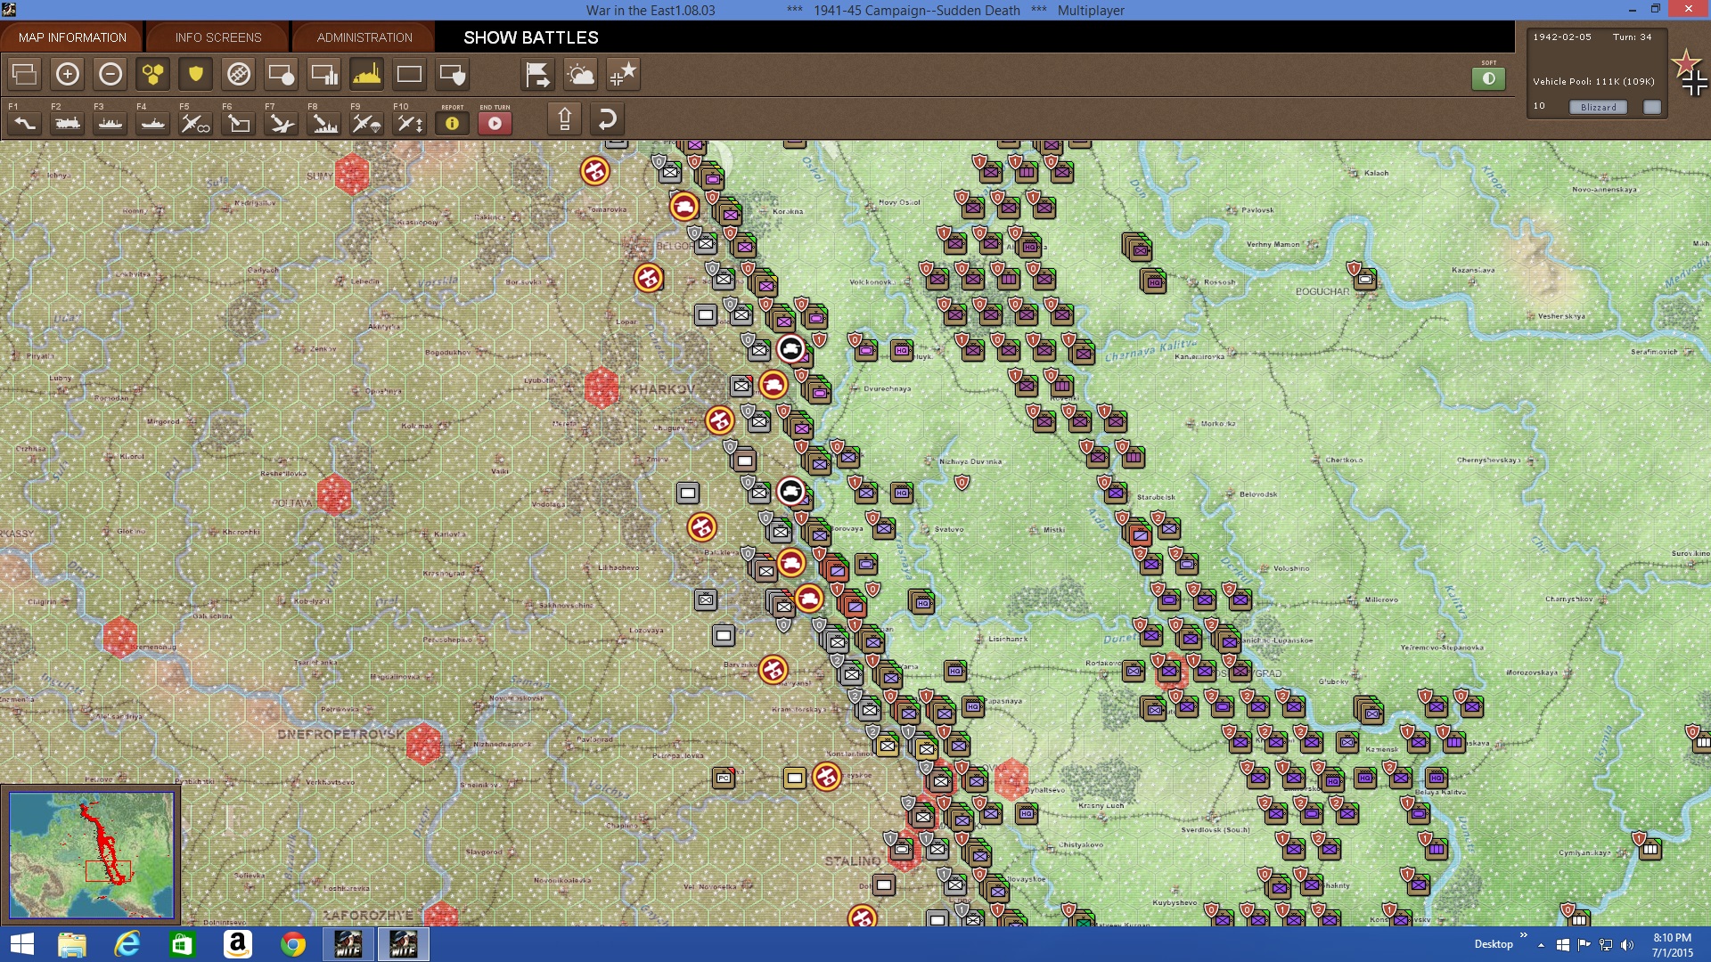1711x962 pixels.
Task: Click the cross and star victory icon
Action: [624, 74]
